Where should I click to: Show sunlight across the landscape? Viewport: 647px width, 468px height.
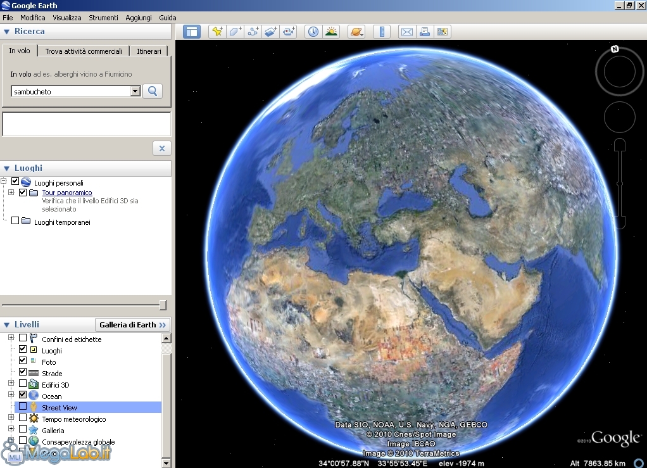point(331,32)
